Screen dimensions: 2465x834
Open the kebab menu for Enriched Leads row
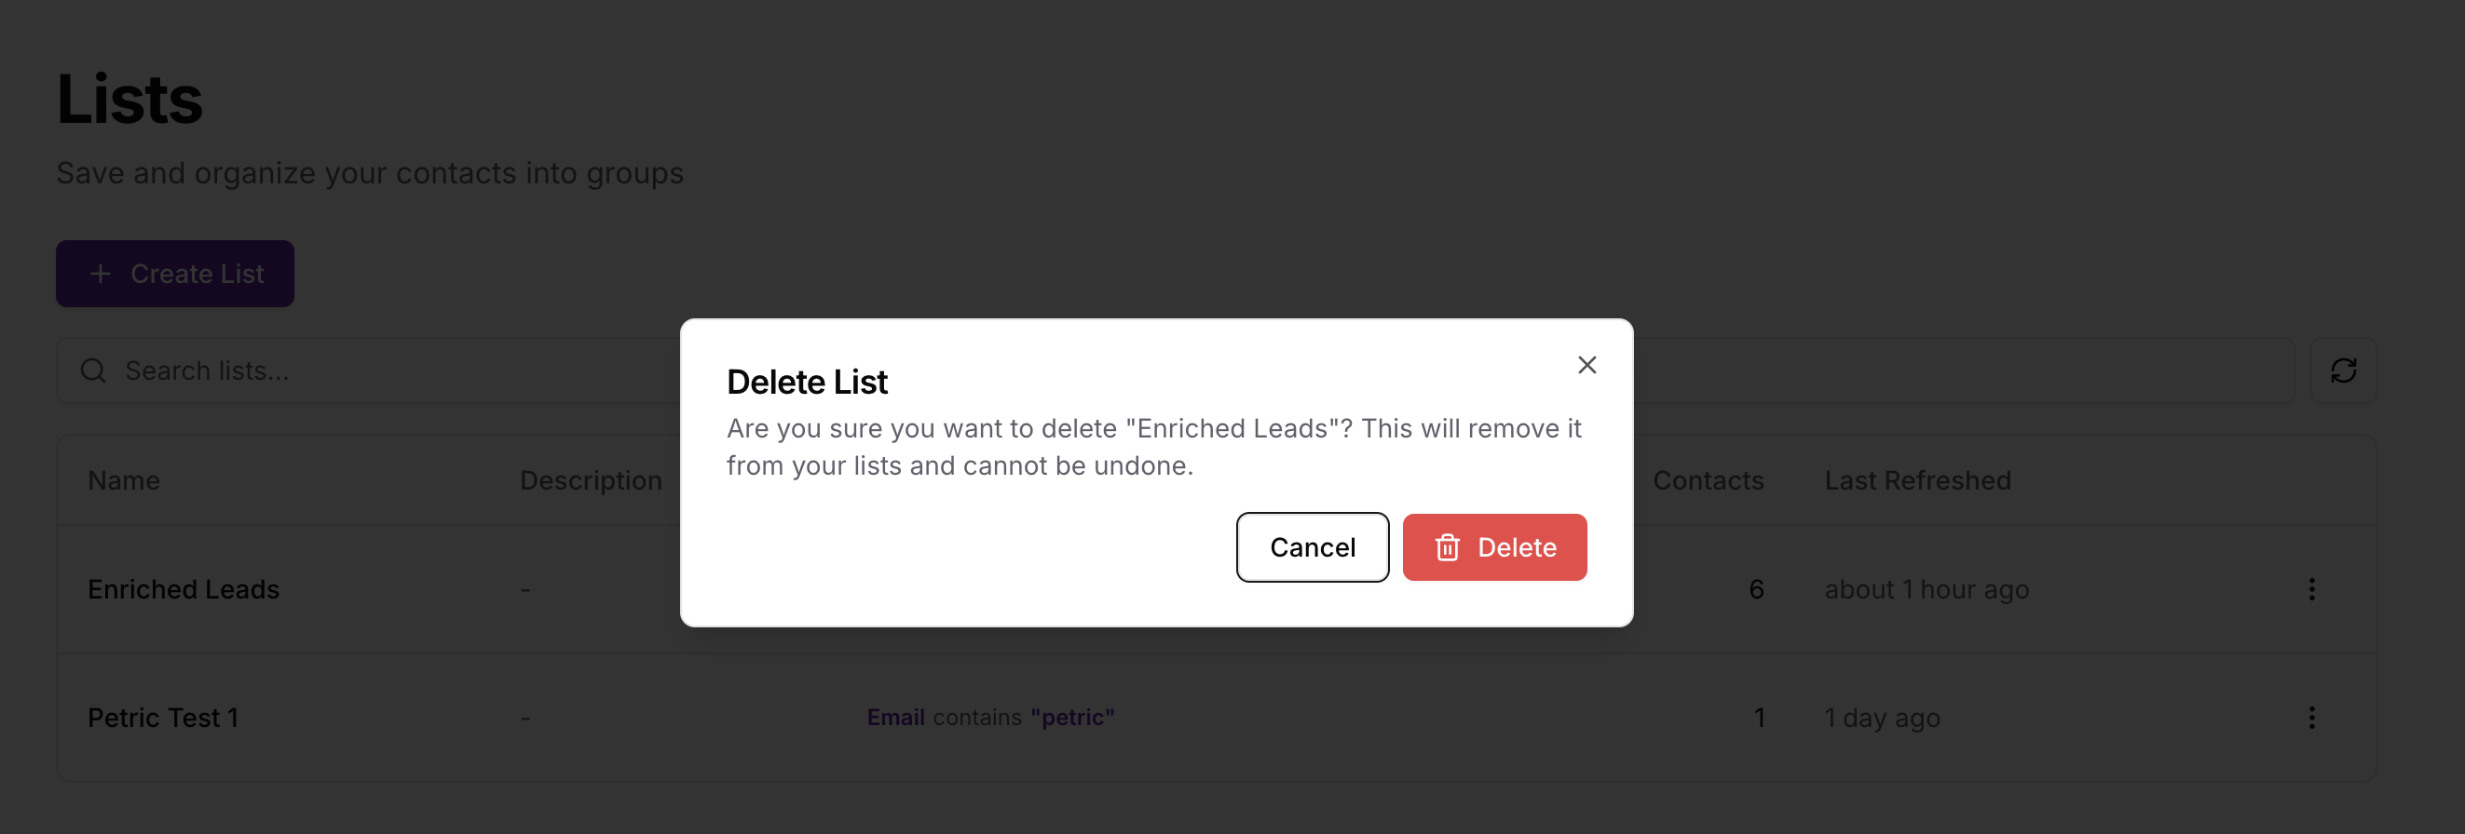tap(2312, 589)
